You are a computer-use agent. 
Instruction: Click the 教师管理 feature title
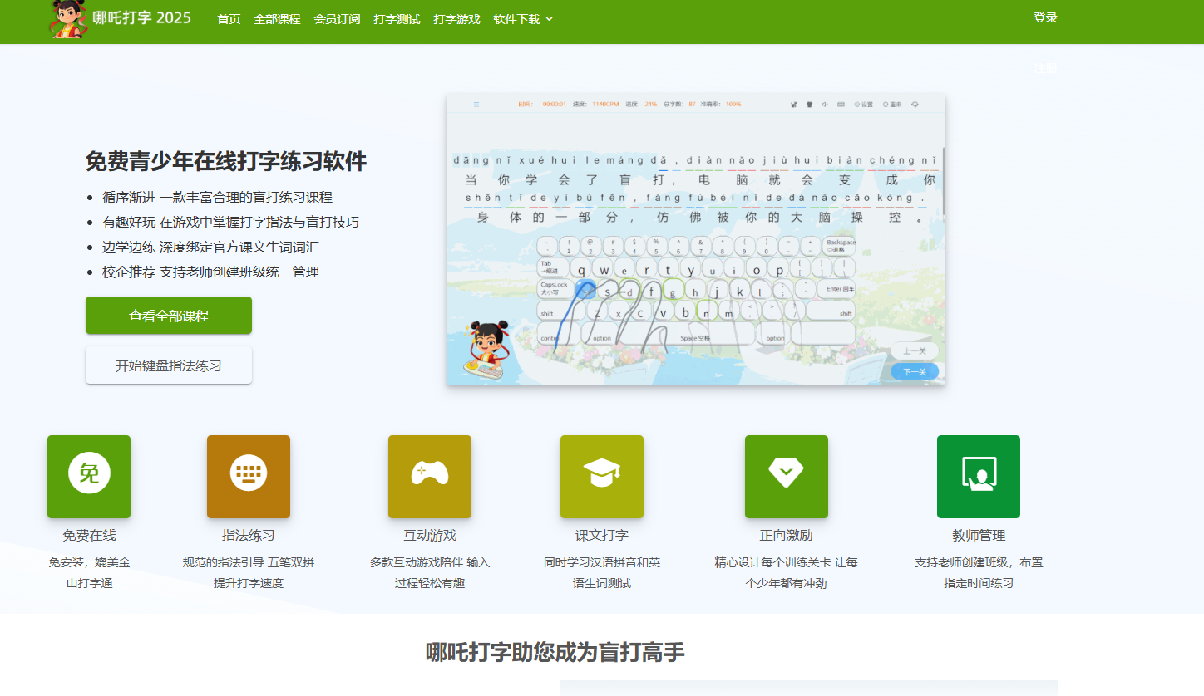tap(979, 536)
